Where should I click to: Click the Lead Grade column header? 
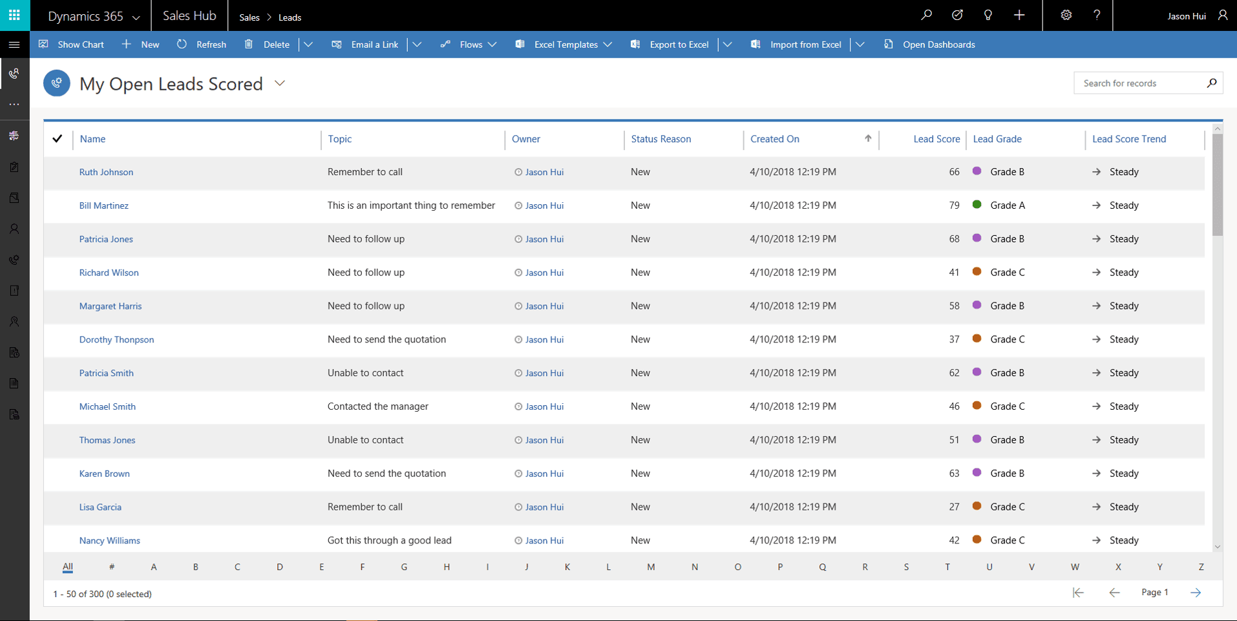pos(997,139)
